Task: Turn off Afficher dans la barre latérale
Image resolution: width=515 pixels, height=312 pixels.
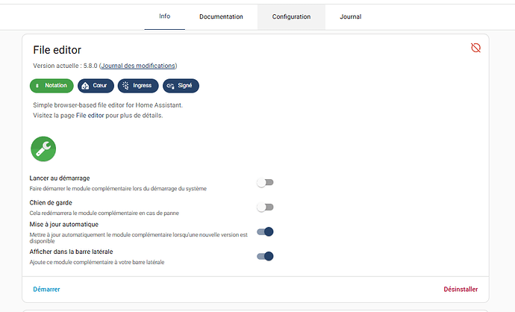Action: 265,256
